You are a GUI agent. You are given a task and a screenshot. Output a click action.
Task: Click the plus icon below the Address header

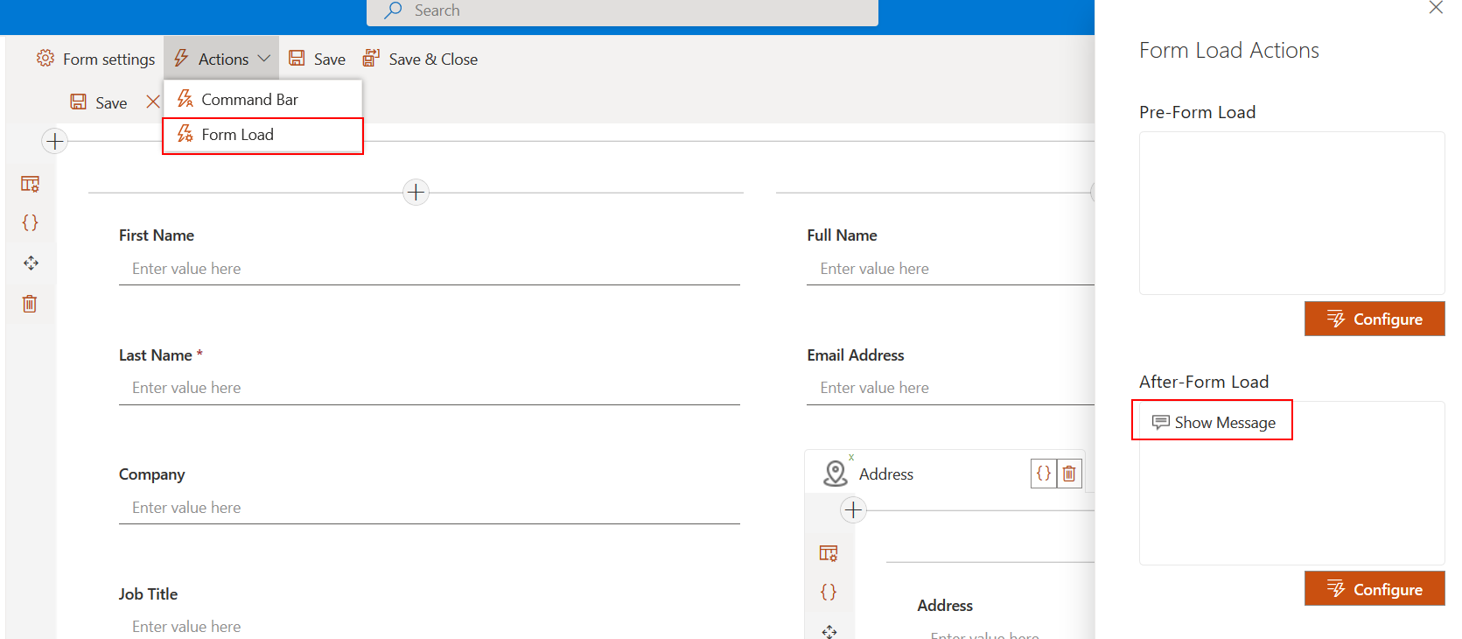pyautogui.click(x=853, y=509)
